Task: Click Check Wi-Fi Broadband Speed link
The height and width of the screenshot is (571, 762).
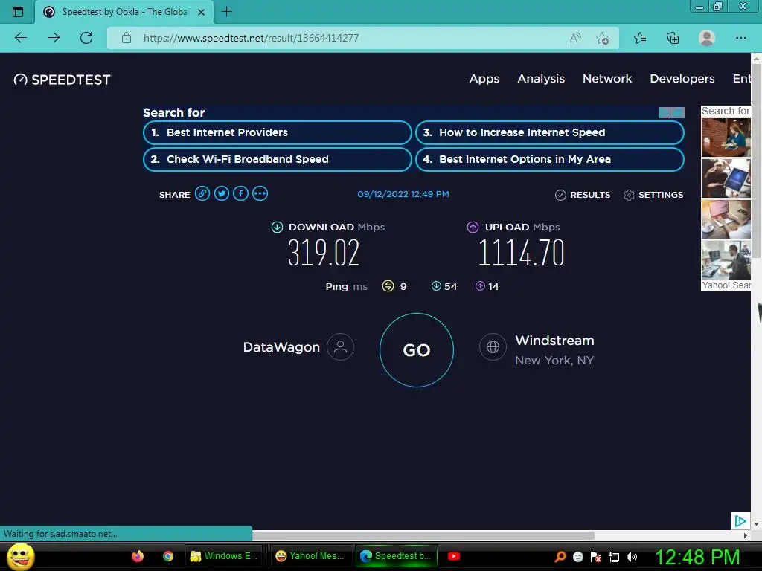Action: (278, 159)
